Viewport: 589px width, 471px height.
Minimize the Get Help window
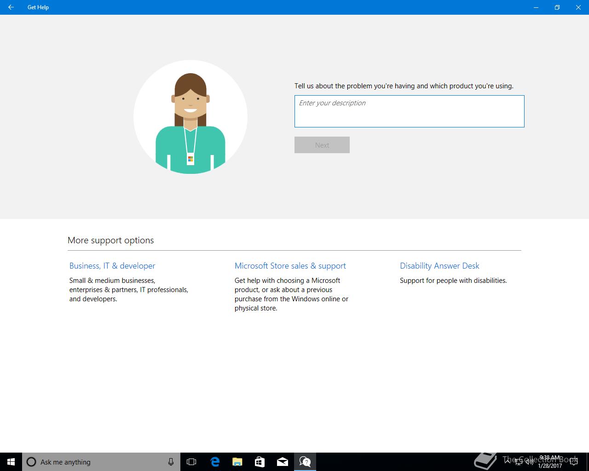(536, 7)
